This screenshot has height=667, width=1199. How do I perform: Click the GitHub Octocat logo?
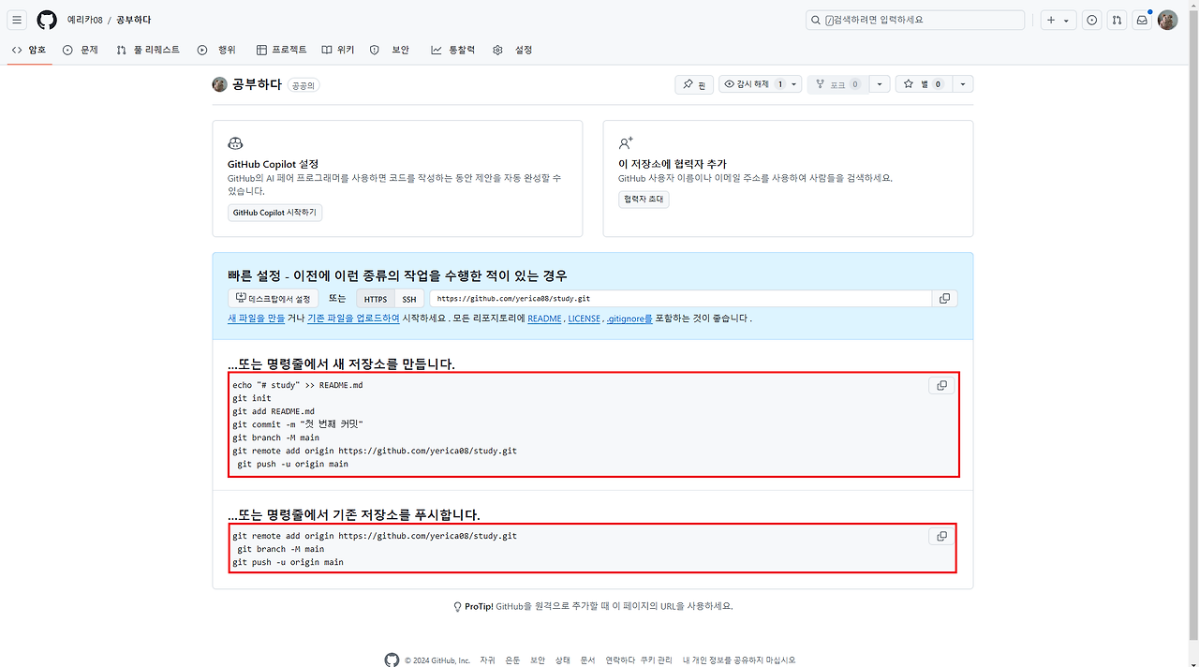pos(47,20)
